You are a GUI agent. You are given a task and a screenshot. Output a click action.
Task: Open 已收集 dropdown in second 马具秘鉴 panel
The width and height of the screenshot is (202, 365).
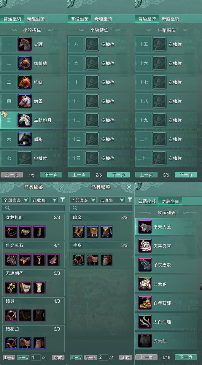click(x=112, y=200)
